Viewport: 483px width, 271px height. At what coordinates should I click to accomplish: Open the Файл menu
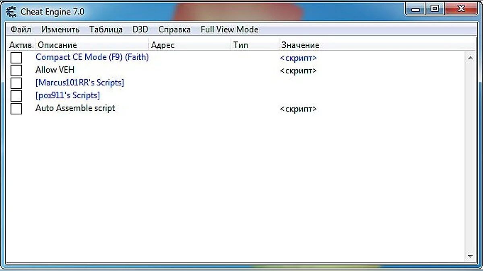click(x=21, y=29)
